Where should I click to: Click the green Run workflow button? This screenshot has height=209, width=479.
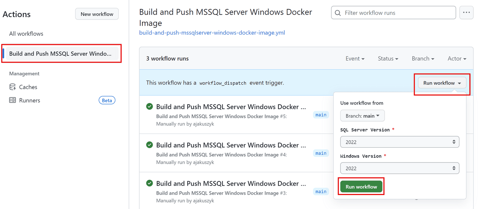pyautogui.click(x=361, y=186)
